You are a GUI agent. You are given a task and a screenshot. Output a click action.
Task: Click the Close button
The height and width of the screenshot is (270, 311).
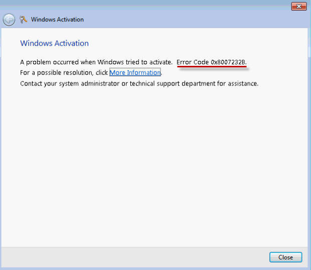(285, 257)
